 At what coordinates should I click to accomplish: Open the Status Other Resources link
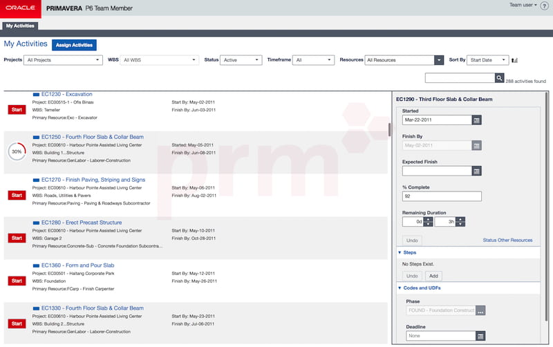click(x=507, y=240)
